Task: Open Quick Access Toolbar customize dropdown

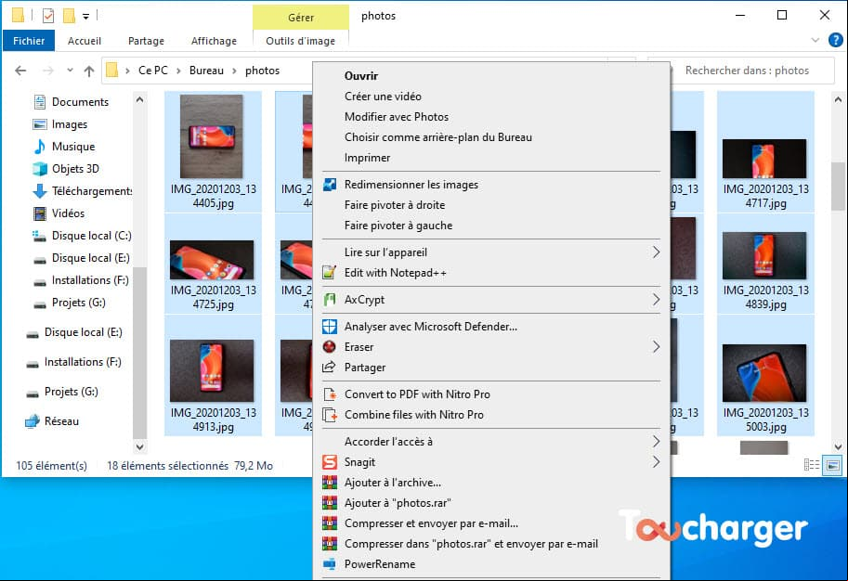Action: point(86,17)
